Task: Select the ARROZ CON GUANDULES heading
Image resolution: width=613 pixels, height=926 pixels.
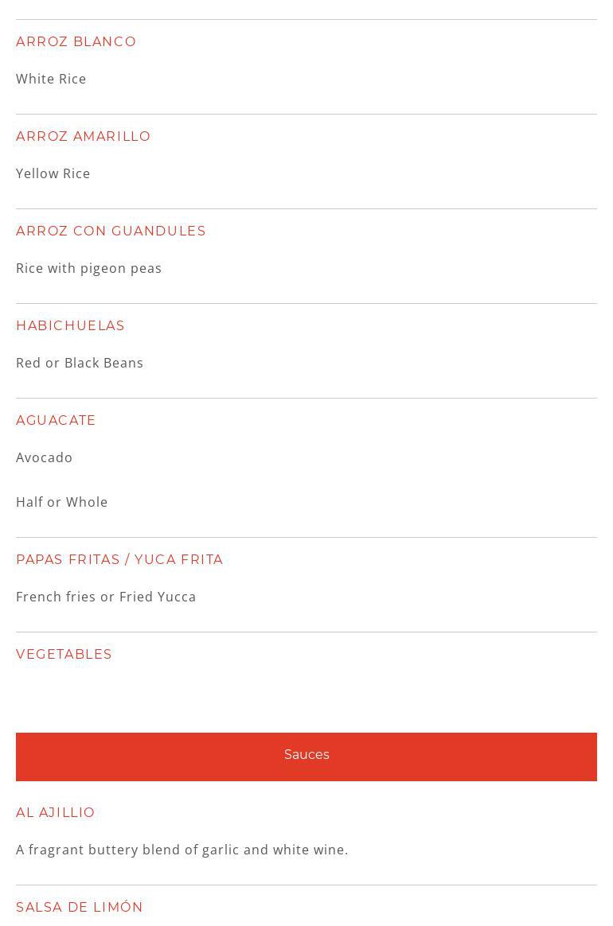Action: 111,231
